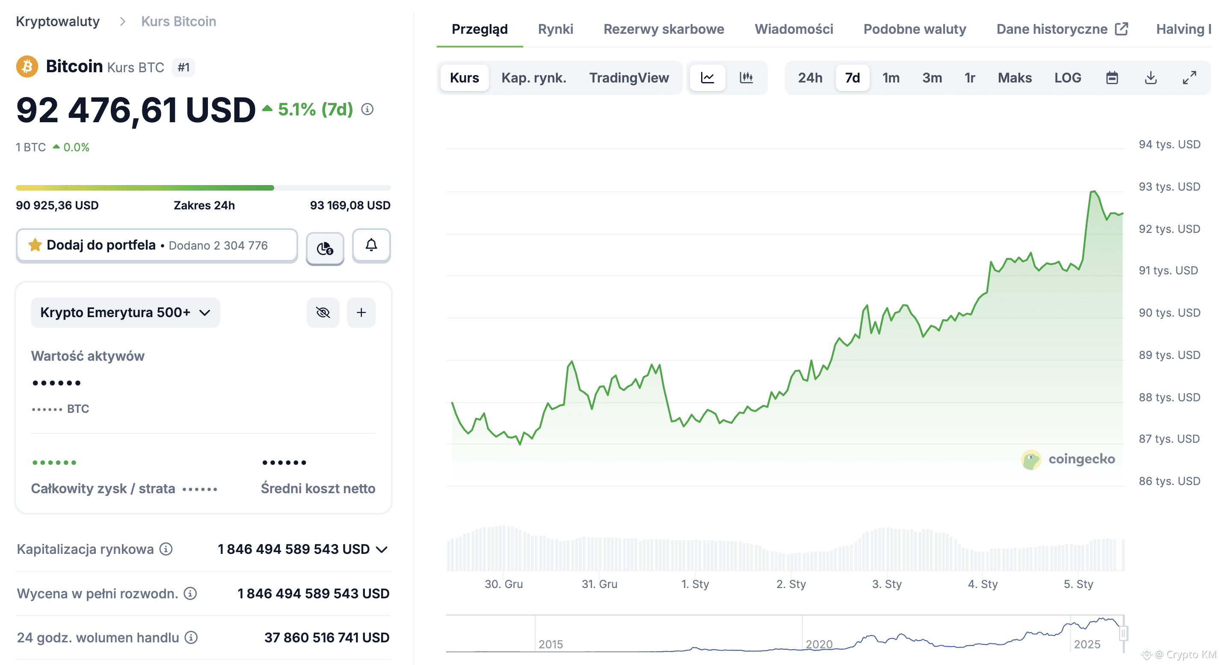Expand the chart to fullscreen
This screenshot has width=1220, height=665.
(x=1189, y=78)
